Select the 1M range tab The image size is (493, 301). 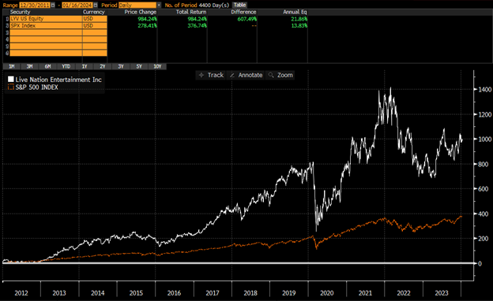[12, 66]
